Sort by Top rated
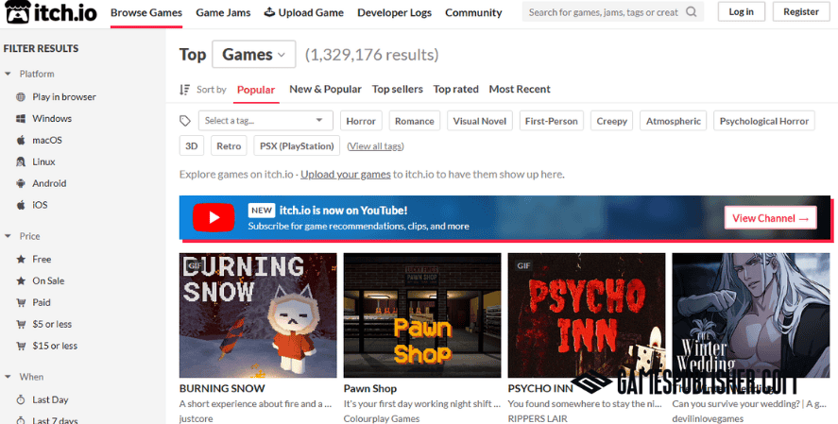Viewport: 838px width, 424px height. [x=456, y=89]
